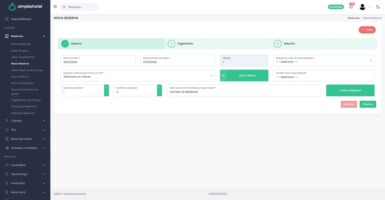Click the Novo cliente button

pyautogui.click(x=244, y=75)
